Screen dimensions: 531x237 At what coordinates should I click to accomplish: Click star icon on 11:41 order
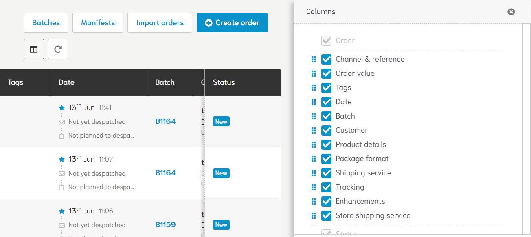click(62, 108)
